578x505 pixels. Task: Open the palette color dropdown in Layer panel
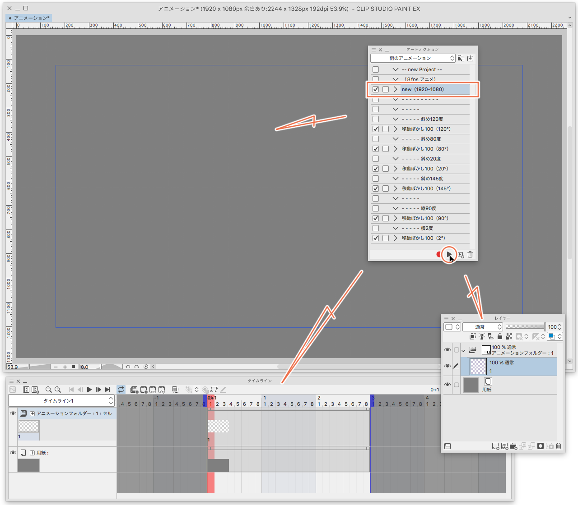[x=452, y=327]
